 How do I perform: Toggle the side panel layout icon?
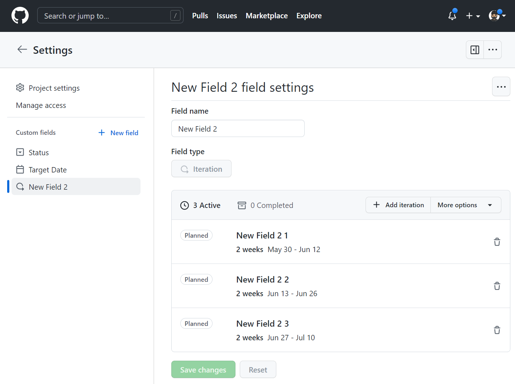[x=475, y=49]
